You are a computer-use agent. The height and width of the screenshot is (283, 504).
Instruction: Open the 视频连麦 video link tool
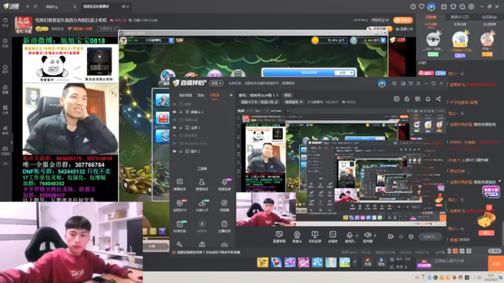click(x=224, y=185)
